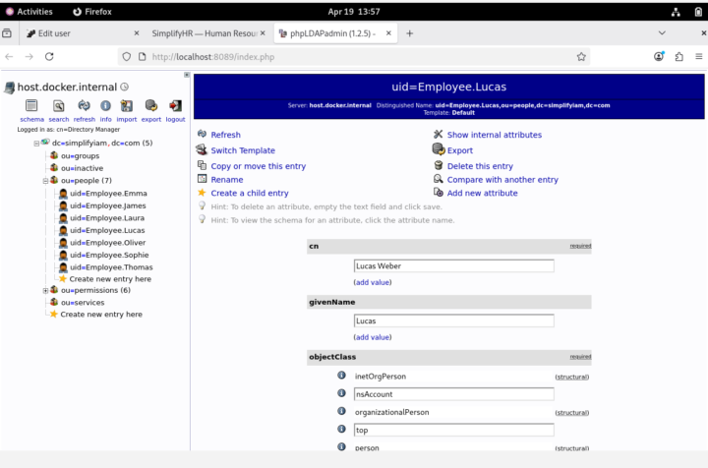Image resolution: width=708 pixels, height=468 pixels.
Task: Open ou=groups in tree
Action: pyautogui.click(x=80, y=155)
